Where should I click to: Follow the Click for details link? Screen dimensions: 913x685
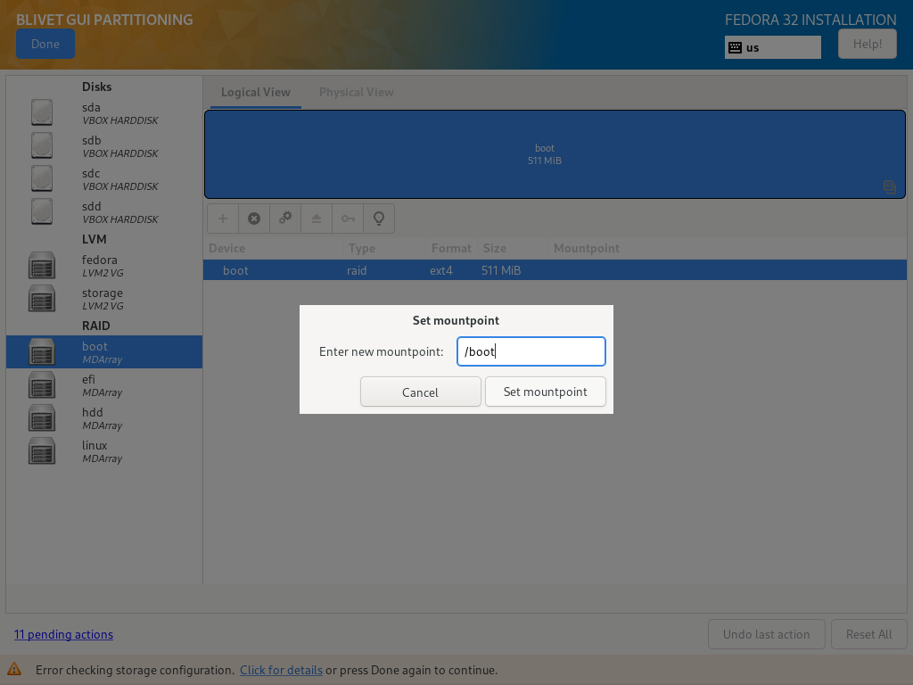pyautogui.click(x=281, y=670)
